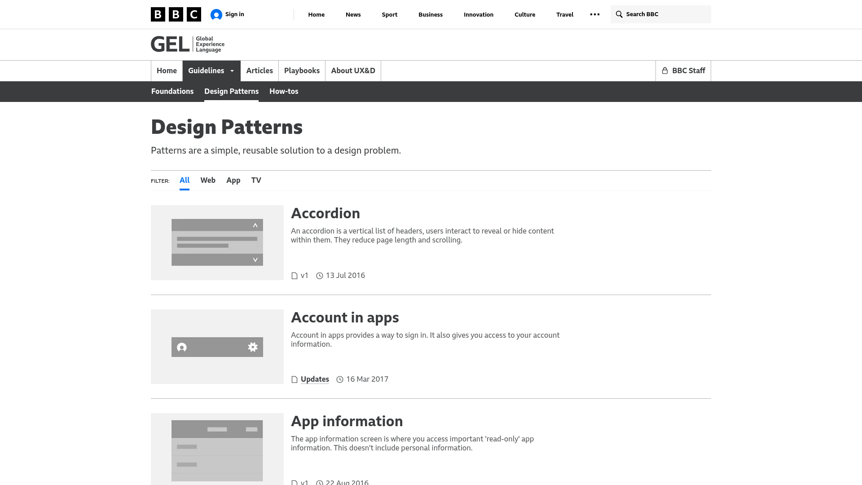Click the 13 Jul 2016 date
This screenshot has width=862, height=485.
pos(345,275)
